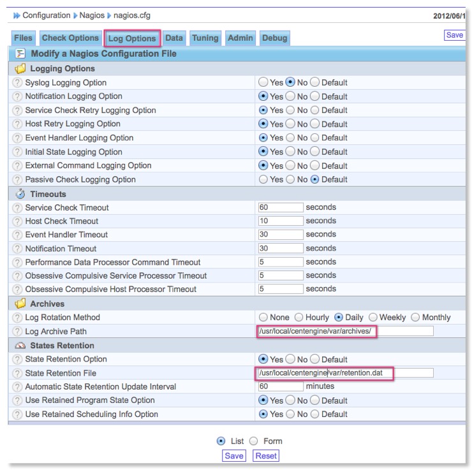Switch to the Check Options tab
Screen dimensions: 472x470
point(70,38)
